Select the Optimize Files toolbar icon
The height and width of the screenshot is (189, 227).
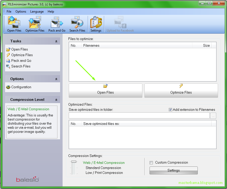tap(35, 24)
